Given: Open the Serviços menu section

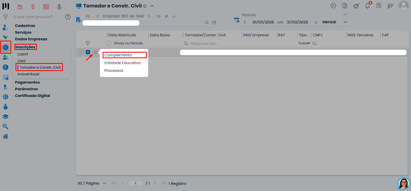Looking at the screenshot, I should coord(23,32).
